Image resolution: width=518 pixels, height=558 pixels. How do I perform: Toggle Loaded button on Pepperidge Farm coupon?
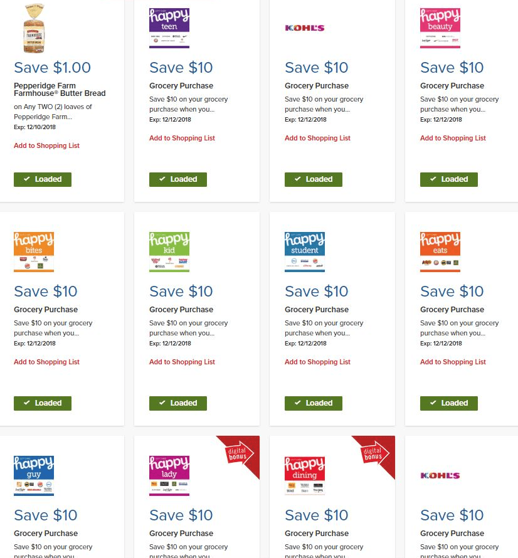click(x=43, y=179)
